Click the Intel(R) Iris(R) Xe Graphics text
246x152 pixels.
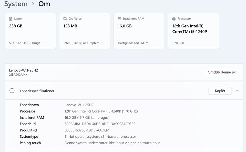click(81, 43)
